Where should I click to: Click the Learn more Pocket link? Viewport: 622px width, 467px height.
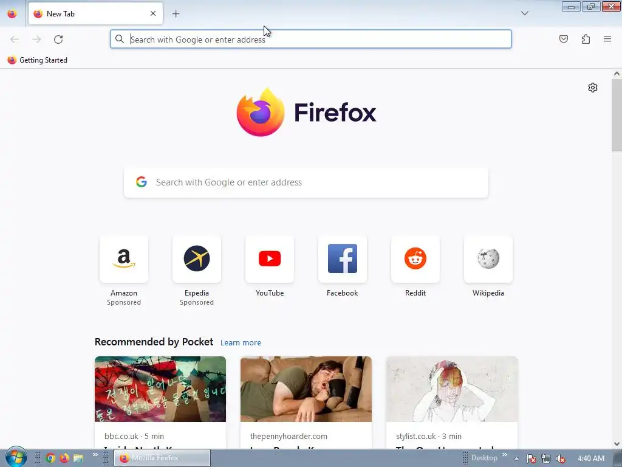[241, 342]
